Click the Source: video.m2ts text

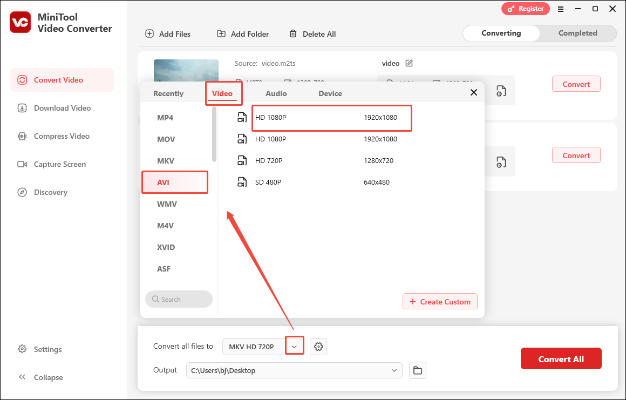265,64
